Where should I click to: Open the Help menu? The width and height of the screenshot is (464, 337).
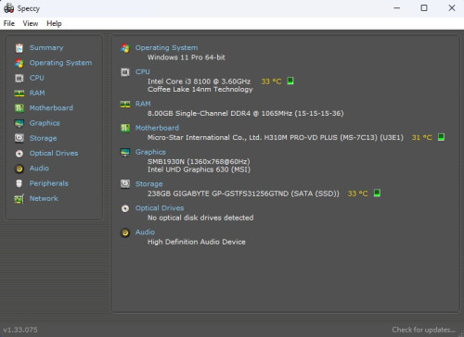coord(54,23)
